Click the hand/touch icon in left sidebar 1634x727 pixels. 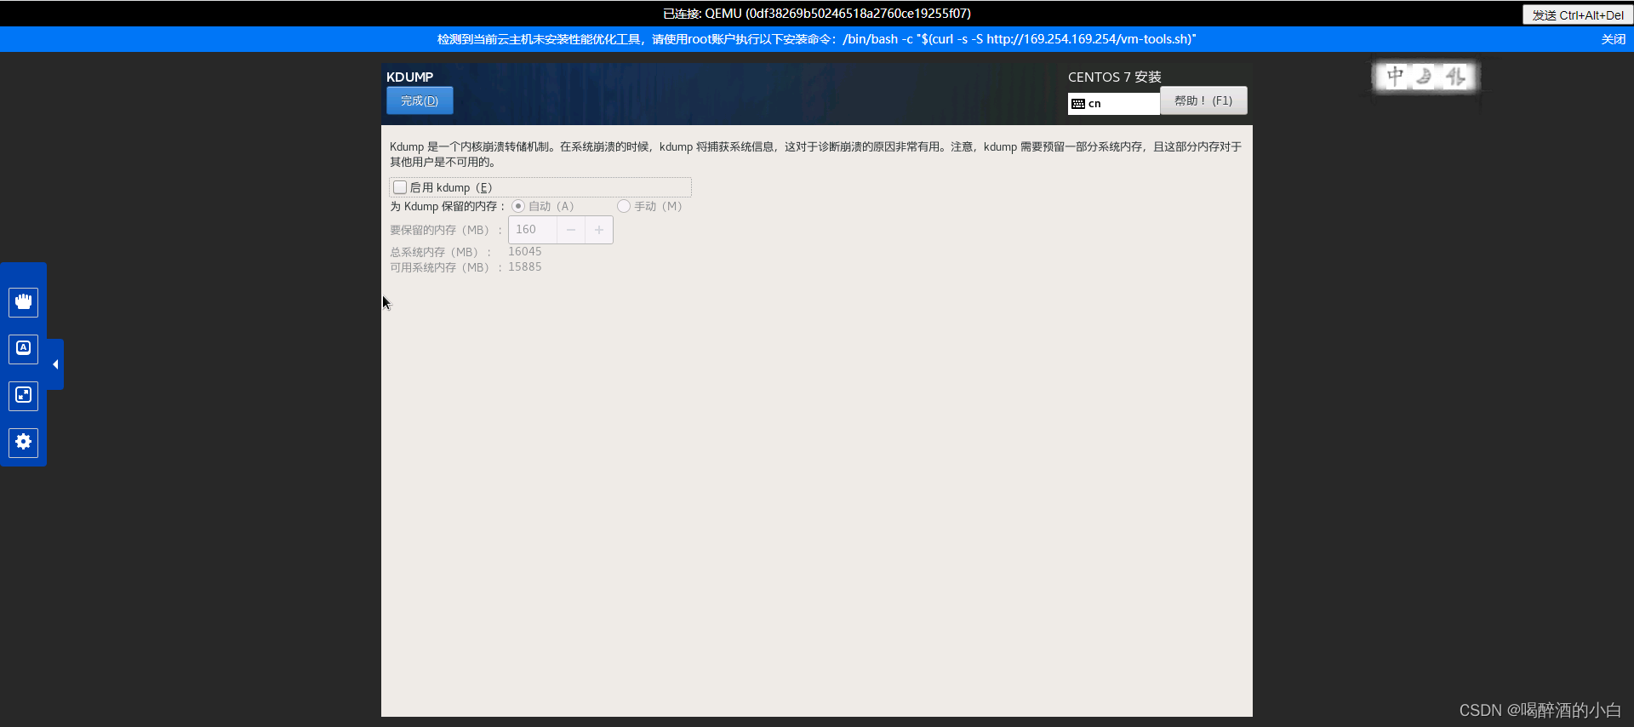coord(23,302)
